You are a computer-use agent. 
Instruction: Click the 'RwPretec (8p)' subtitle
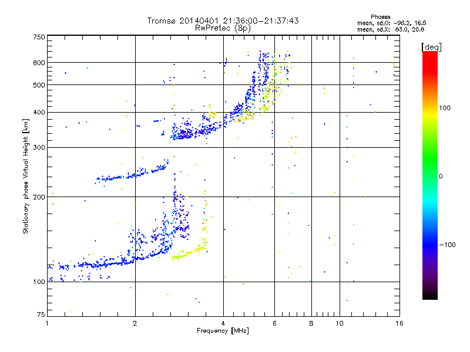(223, 28)
